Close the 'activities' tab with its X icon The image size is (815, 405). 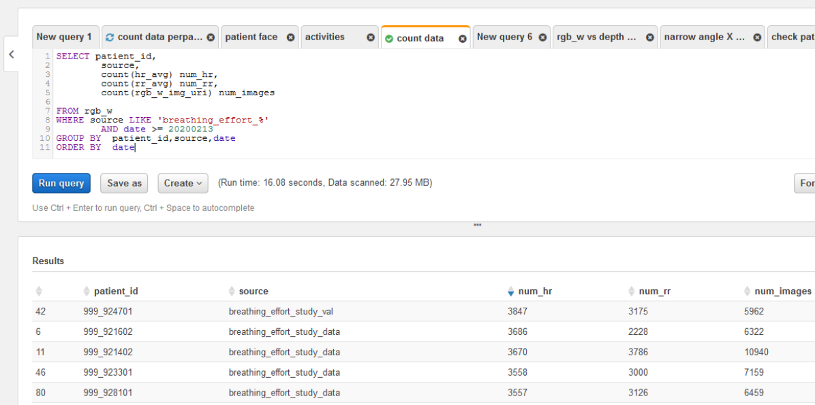tap(371, 37)
